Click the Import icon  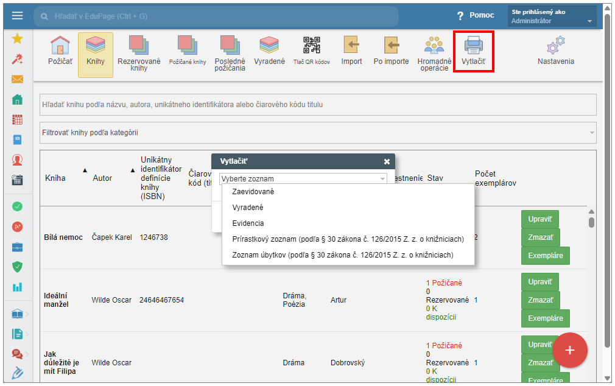351,46
